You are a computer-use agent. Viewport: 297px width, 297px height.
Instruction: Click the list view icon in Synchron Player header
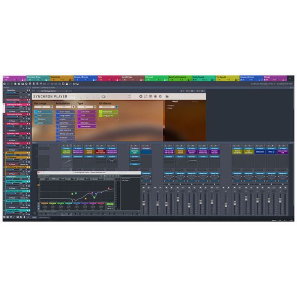[150, 96]
